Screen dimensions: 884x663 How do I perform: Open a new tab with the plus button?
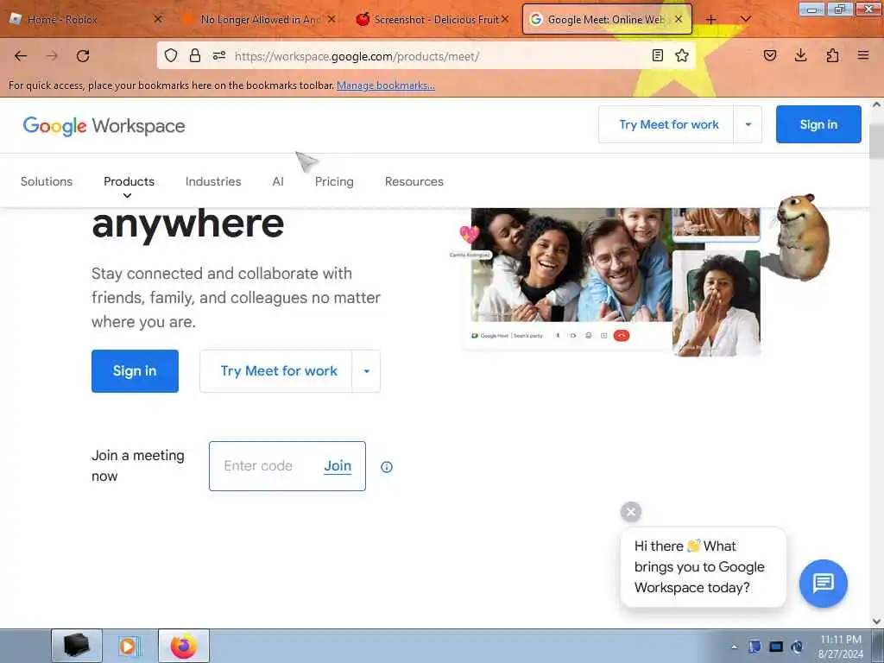(x=711, y=19)
